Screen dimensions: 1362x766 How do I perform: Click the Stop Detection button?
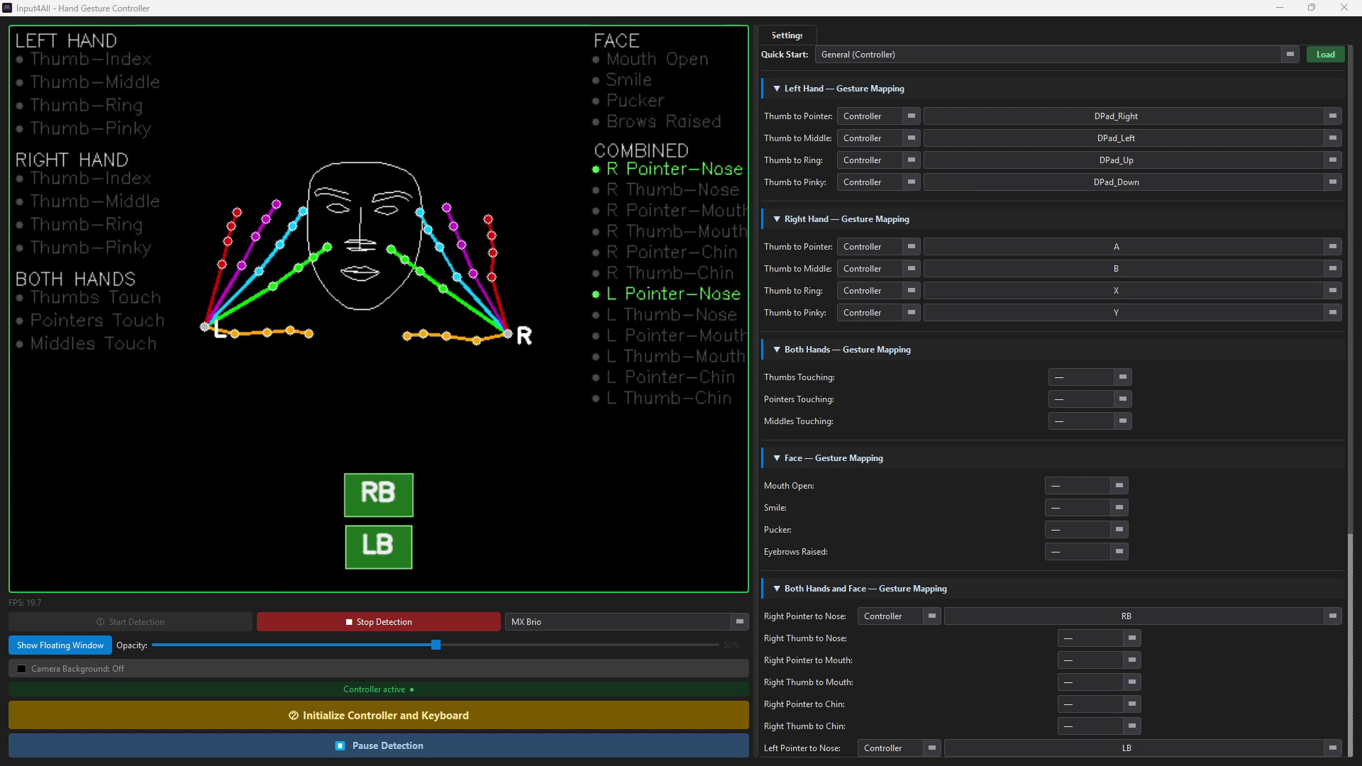point(379,622)
